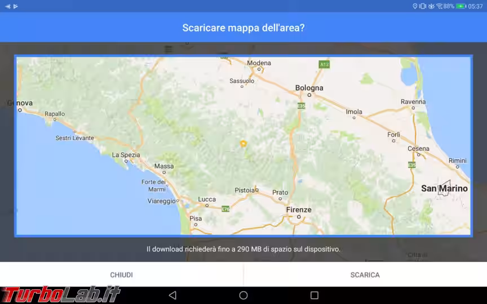Screen dimensions: 487x304
Task: Tap the SCARICA download button
Action: [x=365, y=275]
